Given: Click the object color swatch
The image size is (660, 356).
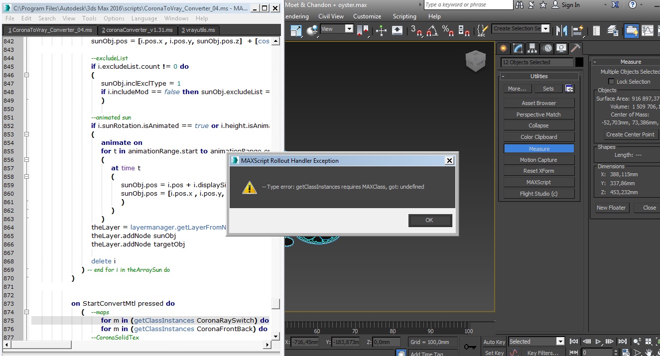Looking at the screenshot, I should (x=579, y=62).
